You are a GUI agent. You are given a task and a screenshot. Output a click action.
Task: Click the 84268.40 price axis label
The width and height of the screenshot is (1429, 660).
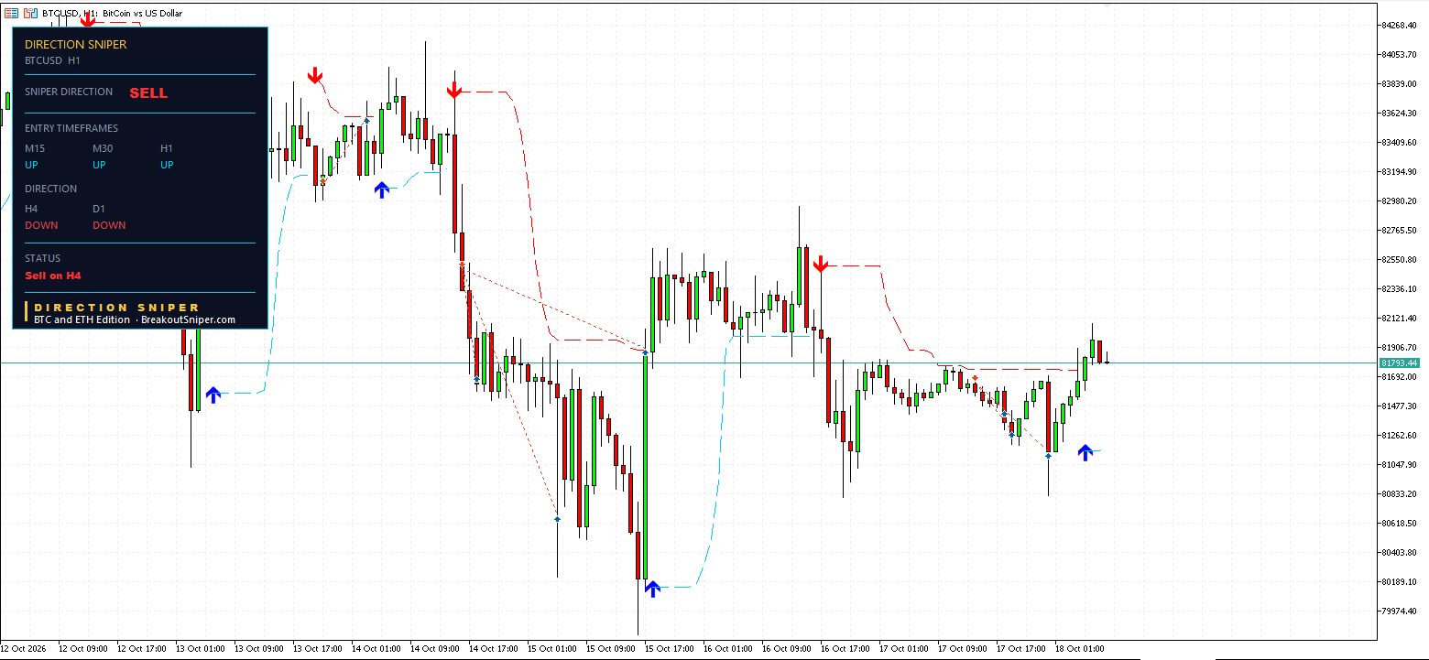coord(1399,25)
